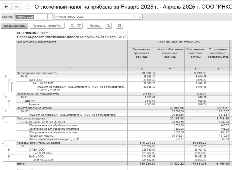Open the period picker with the ellipsis button
This screenshot has width=232, height=170.
(x=49, y=17)
